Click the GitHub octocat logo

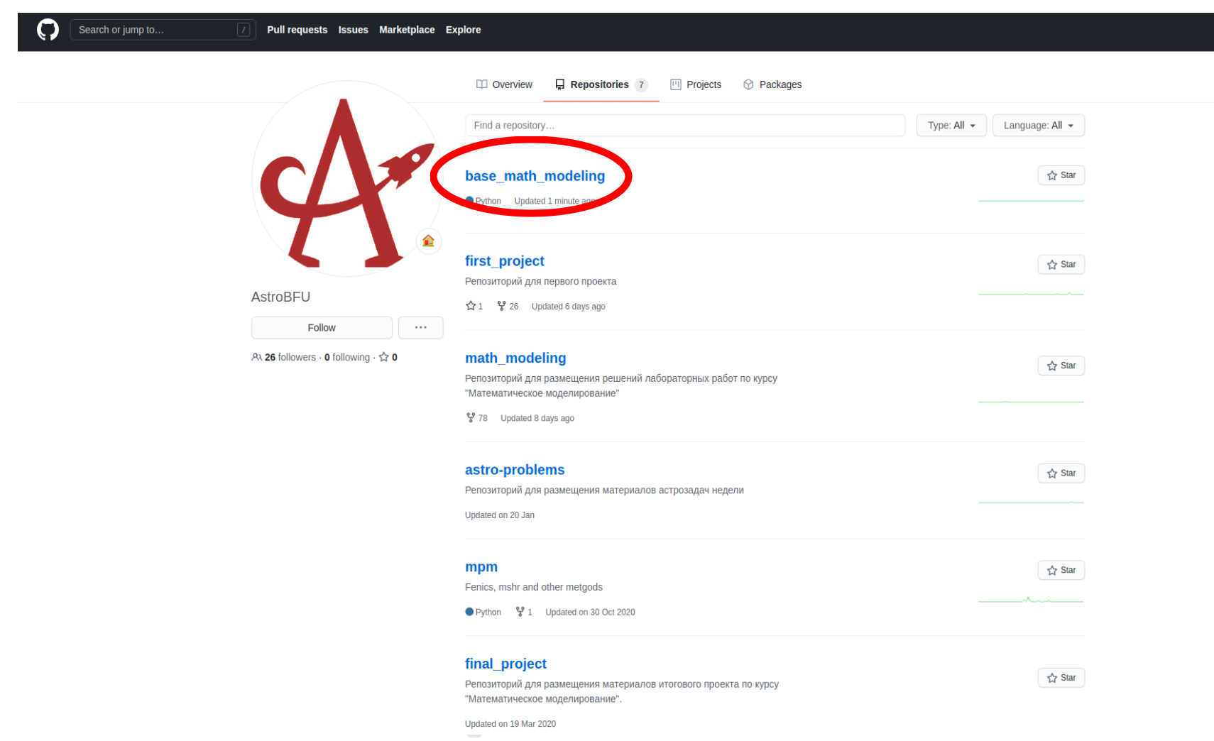point(48,30)
